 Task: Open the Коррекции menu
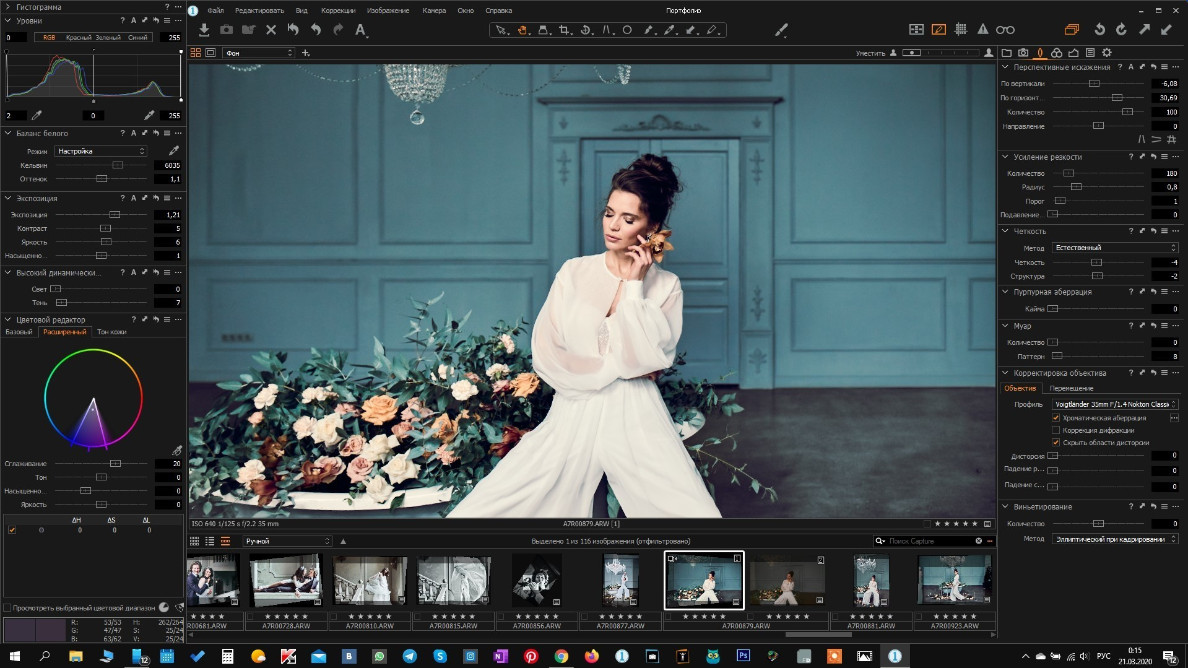338,11
